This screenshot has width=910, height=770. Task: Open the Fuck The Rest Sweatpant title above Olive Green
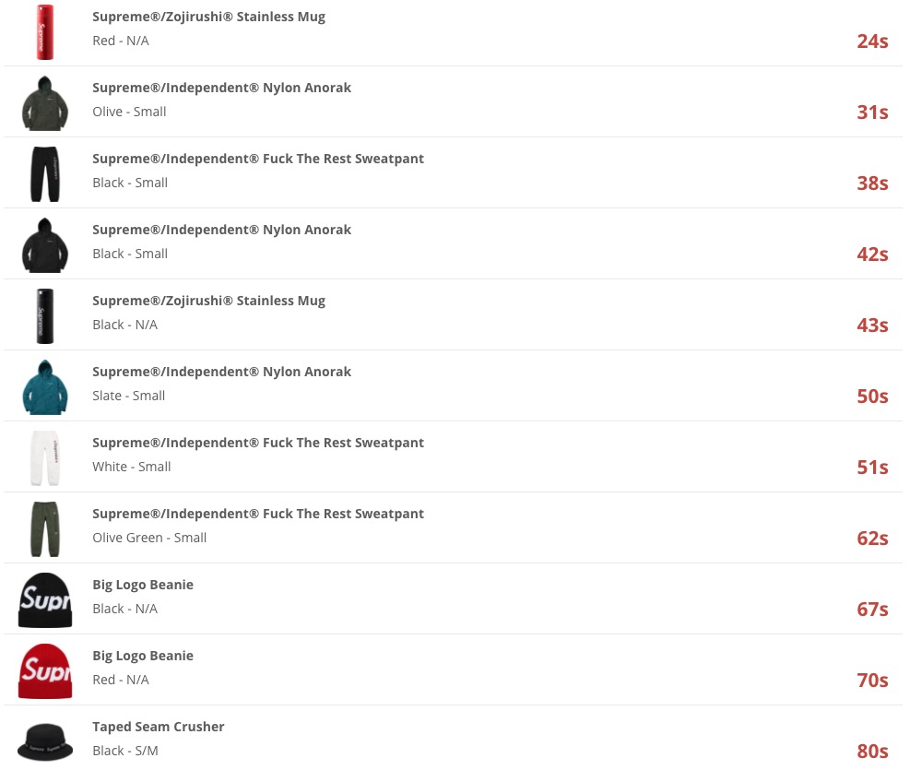258,514
